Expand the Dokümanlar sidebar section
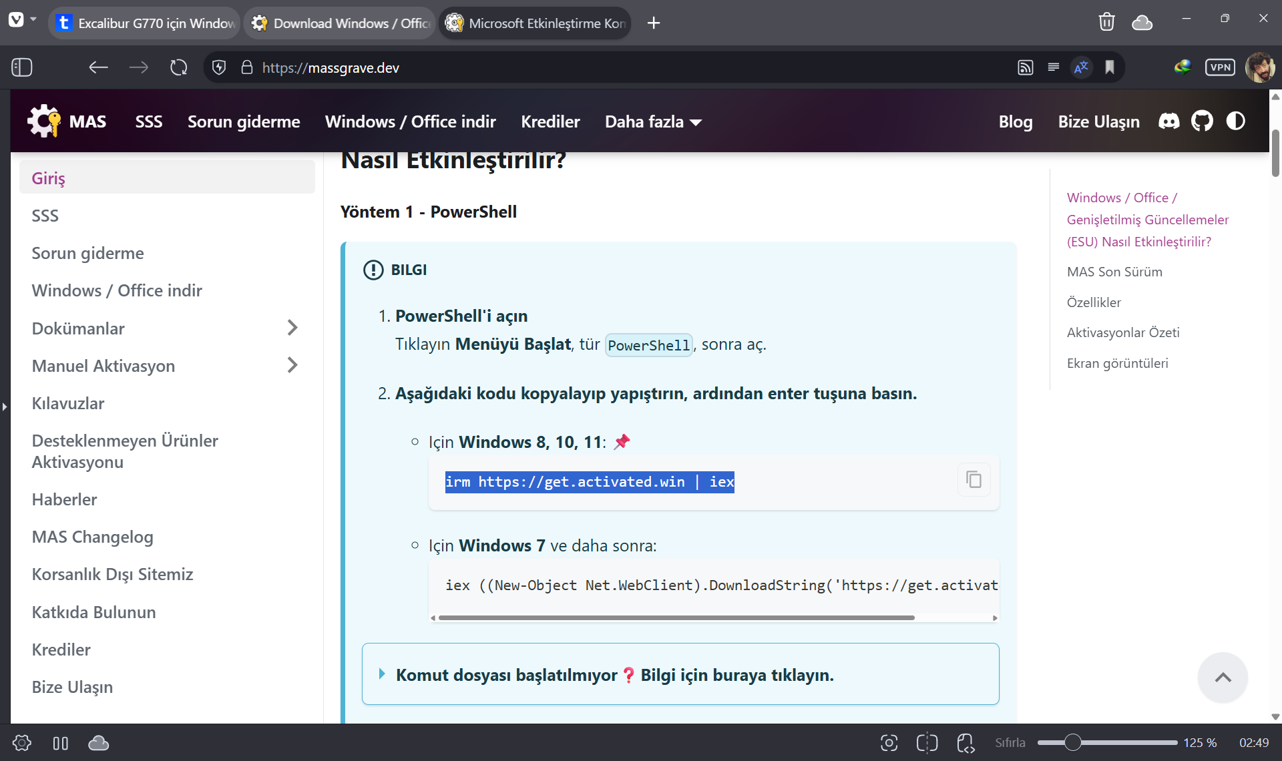Image resolution: width=1282 pixels, height=761 pixels. [x=292, y=328]
